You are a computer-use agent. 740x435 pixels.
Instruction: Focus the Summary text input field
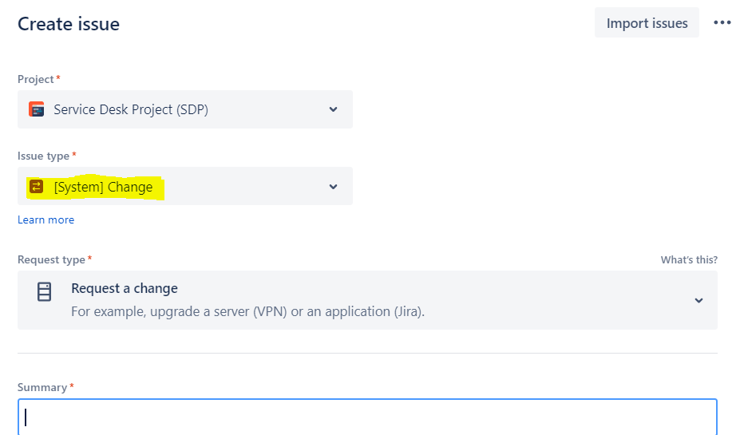[367, 417]
